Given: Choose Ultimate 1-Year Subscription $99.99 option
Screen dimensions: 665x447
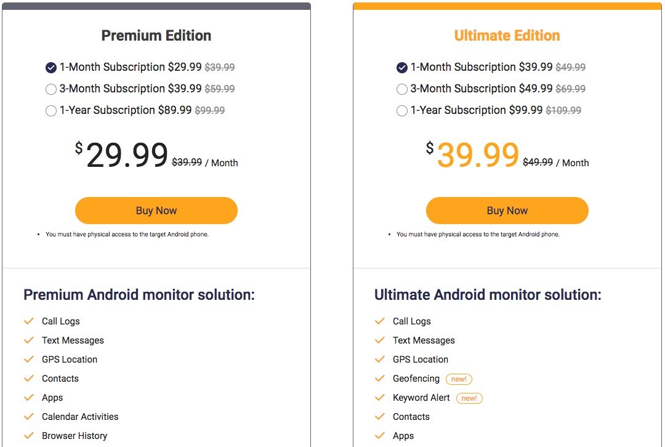Looking at the screenshot, I should tap(402, 111).
